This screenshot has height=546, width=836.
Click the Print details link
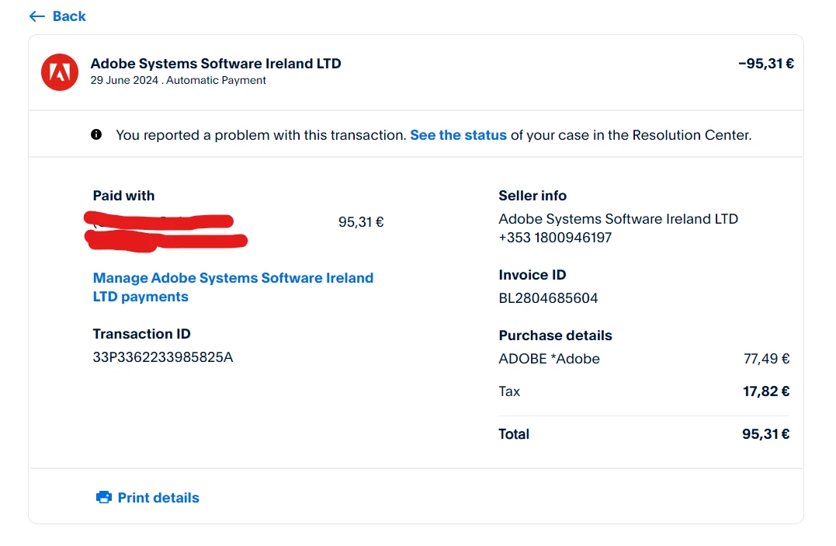click(x=158, y=498)
